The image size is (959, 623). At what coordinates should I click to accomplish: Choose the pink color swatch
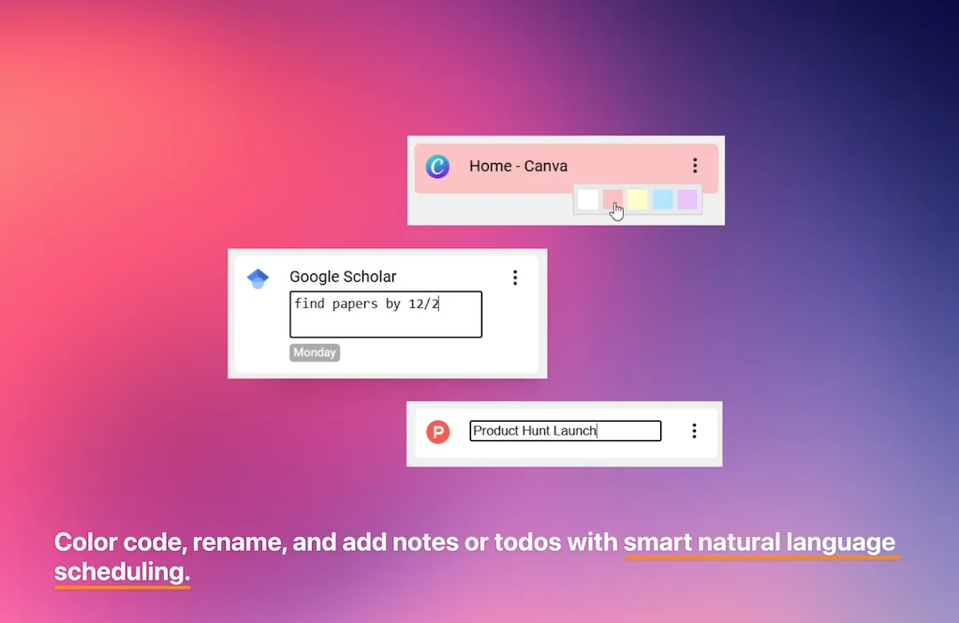coord(612,200)
